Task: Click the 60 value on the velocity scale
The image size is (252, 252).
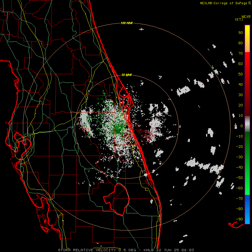Action: pyautogui.click(x=241, y=64)
